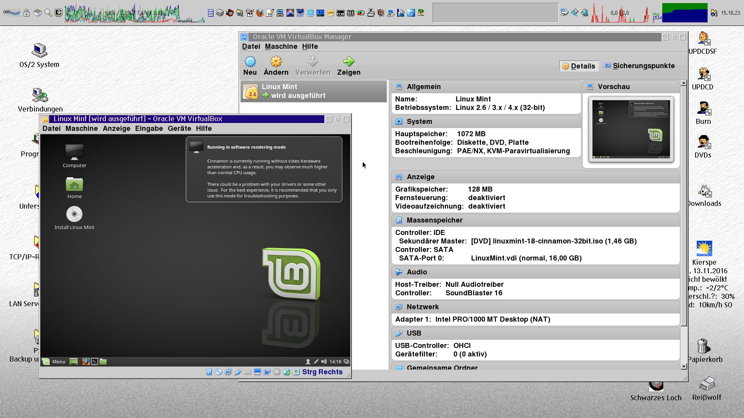The width and height of the screenshot is (744, 418).
Task: Open the Netzwerk section header
Action: click(x=536, y=307)
